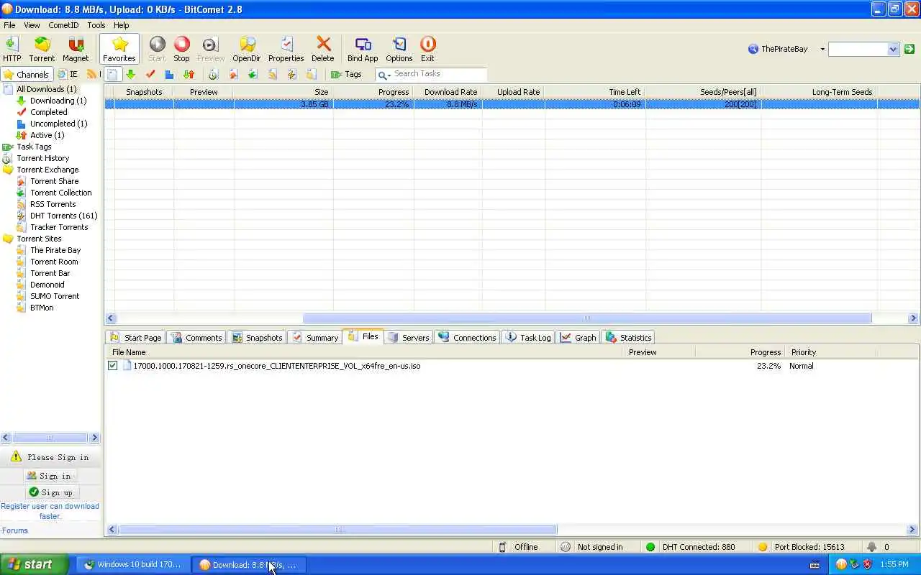Click the DHT Torrents lightning filter icon

[291, 74]
